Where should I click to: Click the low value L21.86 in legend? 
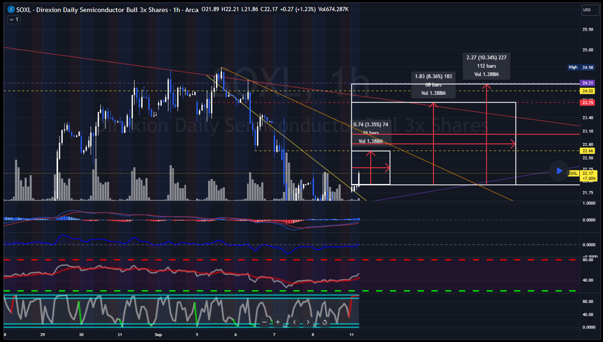[250, 10]
